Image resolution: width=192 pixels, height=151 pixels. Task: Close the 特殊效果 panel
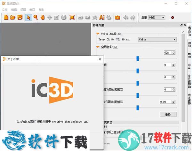pyautogui.click(x=185, y=25)
